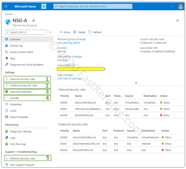Close the NSG-A blade
The width and height of the screenshot is (186, 169).
[x=177, y=20]
